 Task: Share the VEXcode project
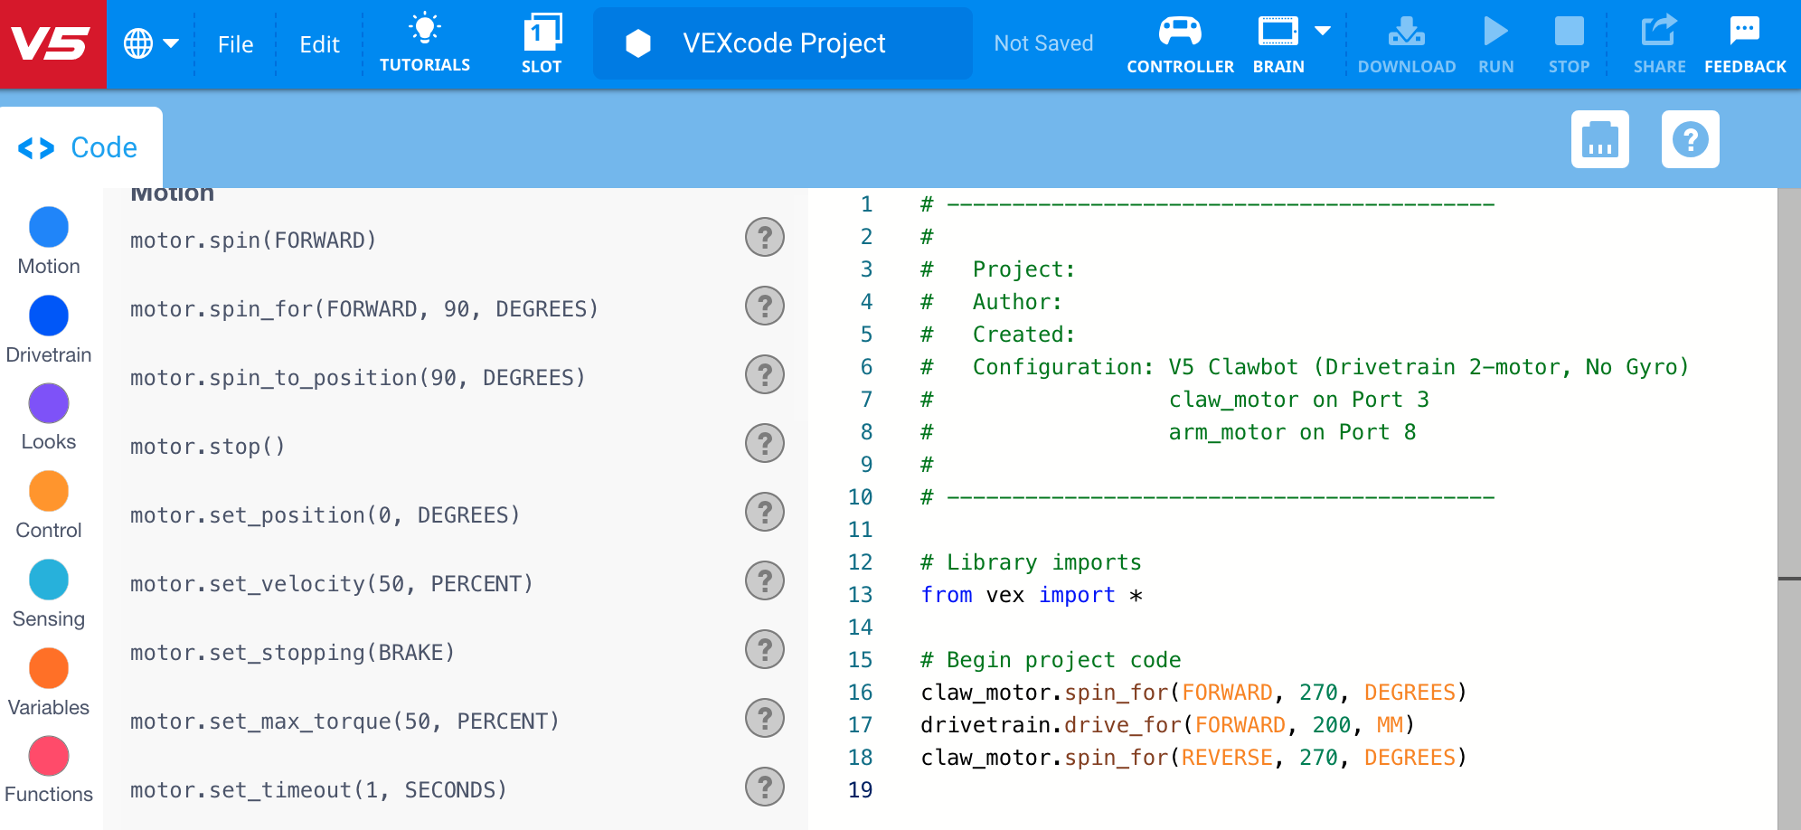coord(1659,41)
